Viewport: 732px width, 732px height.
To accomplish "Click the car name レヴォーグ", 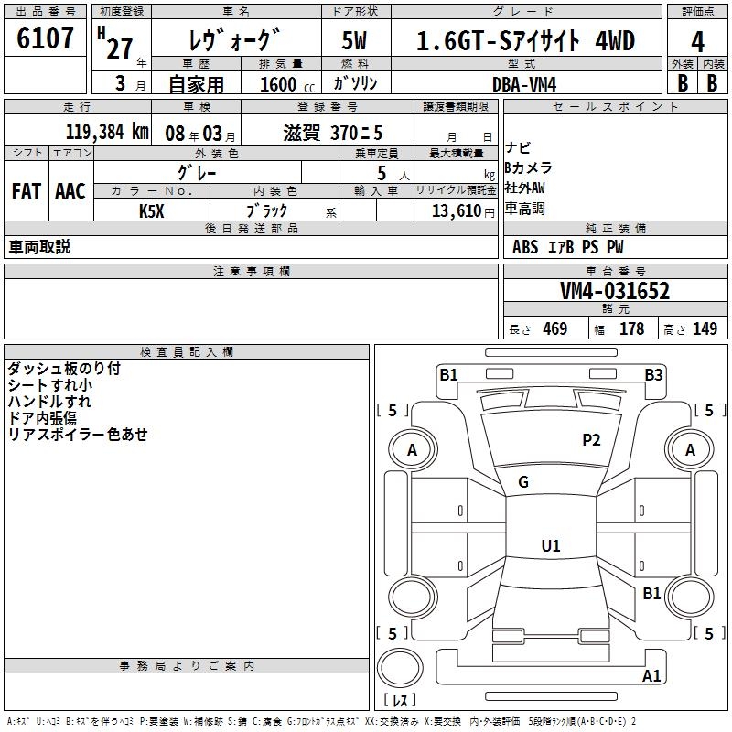I will coord(234,39).
